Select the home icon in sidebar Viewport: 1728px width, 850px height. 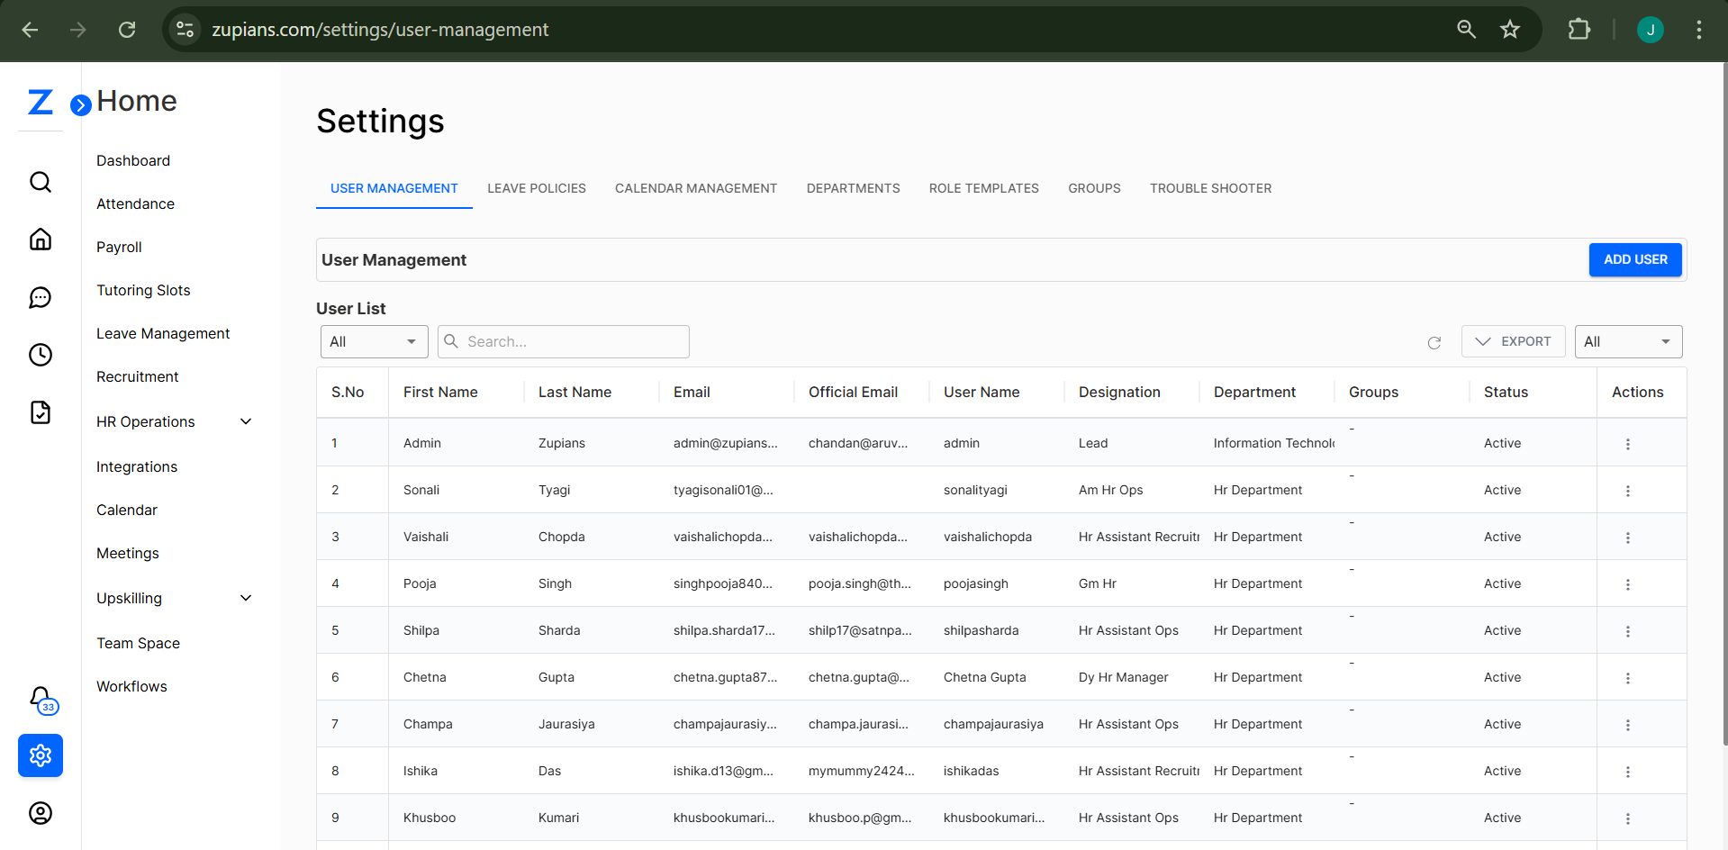click(x=41, y=240)
